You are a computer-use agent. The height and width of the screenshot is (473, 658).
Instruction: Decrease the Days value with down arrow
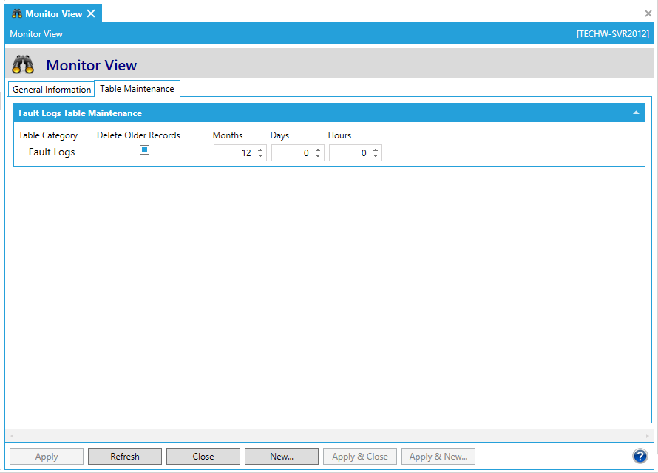318,156
